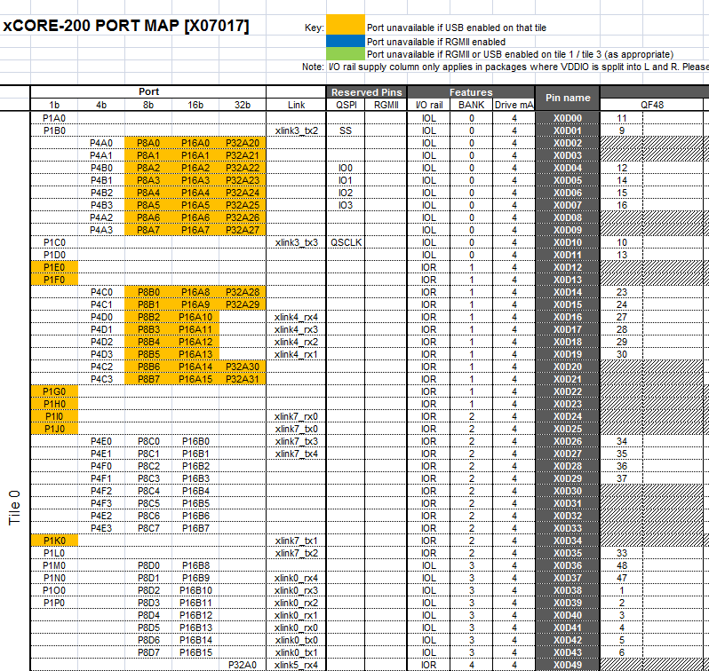The width and height of the screenshot is (709, 671).
Task: Select the '32b' column header
Action: point(243,105)
